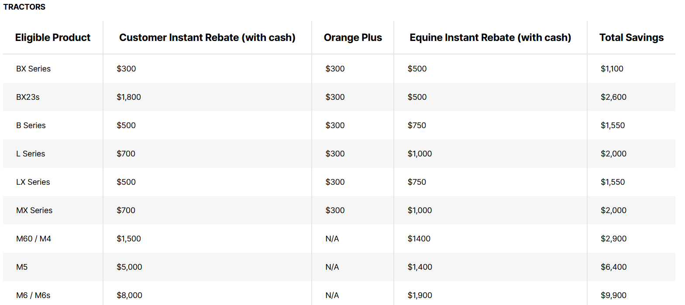685x305 pixels.
Task: Select the LX Series product name
Action: [33, 182]
